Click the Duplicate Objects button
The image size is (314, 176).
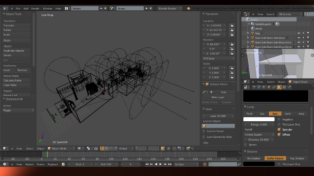point(16,51)
